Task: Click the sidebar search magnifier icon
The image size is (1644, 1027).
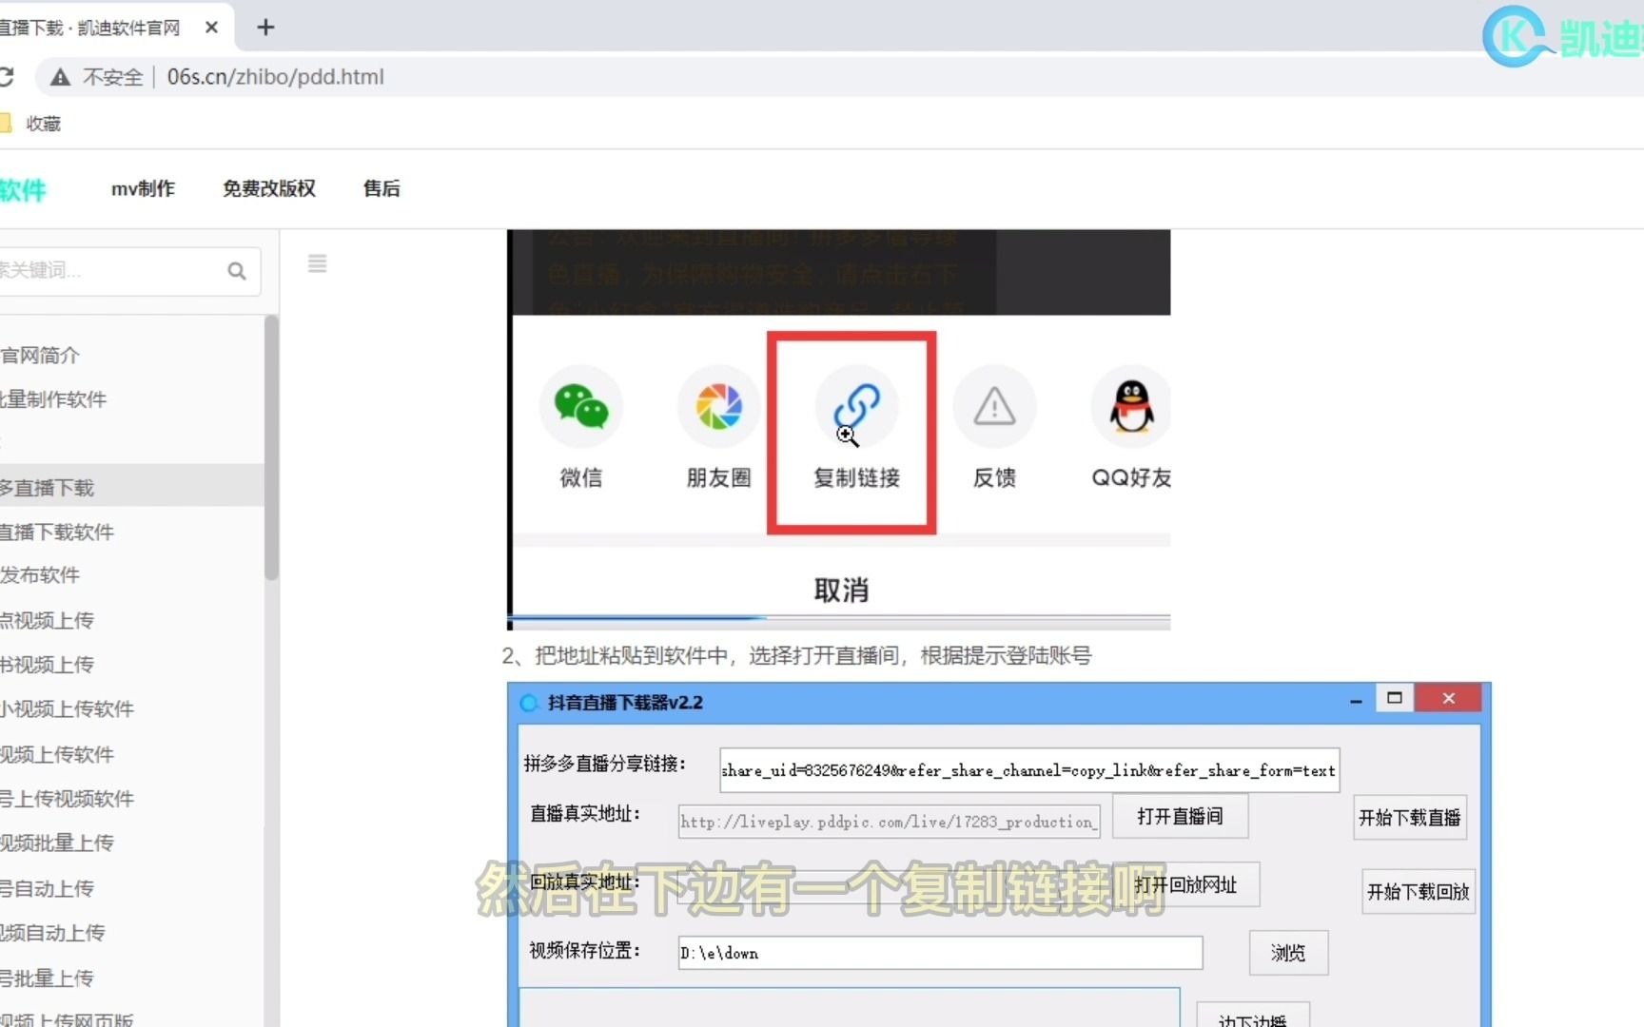Action: pos(237,271)
